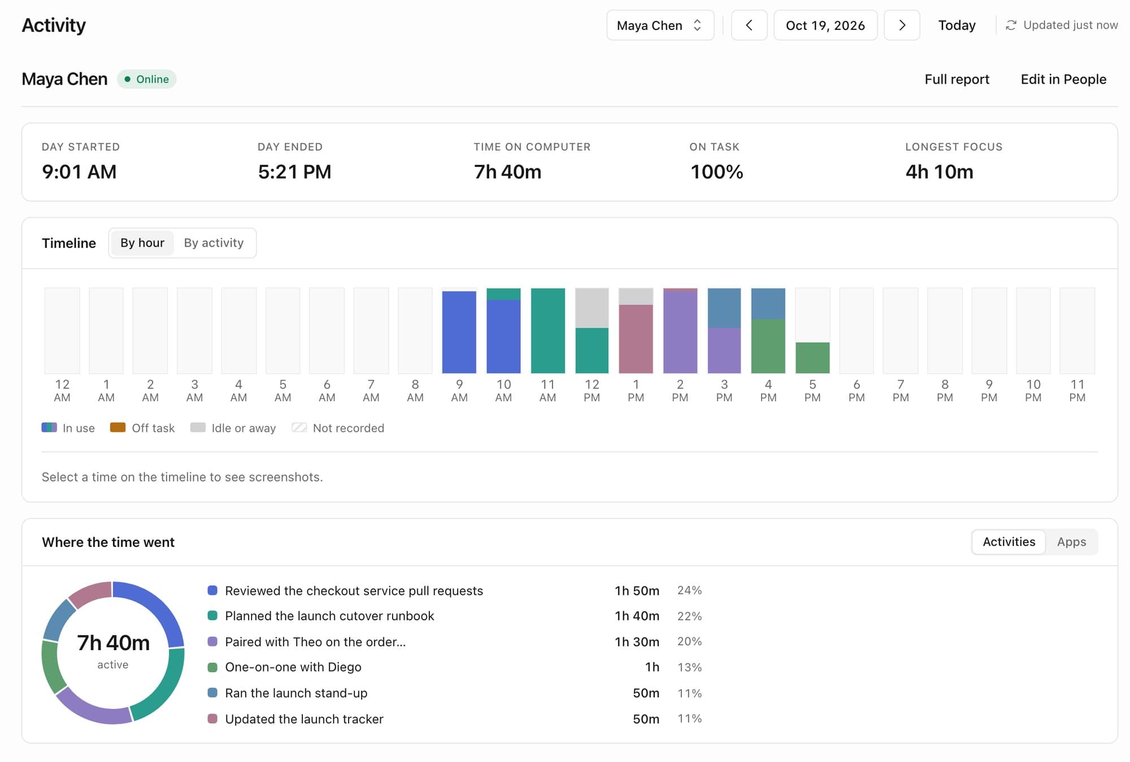
Task: Jump to Today
Action: pos(957,25)
